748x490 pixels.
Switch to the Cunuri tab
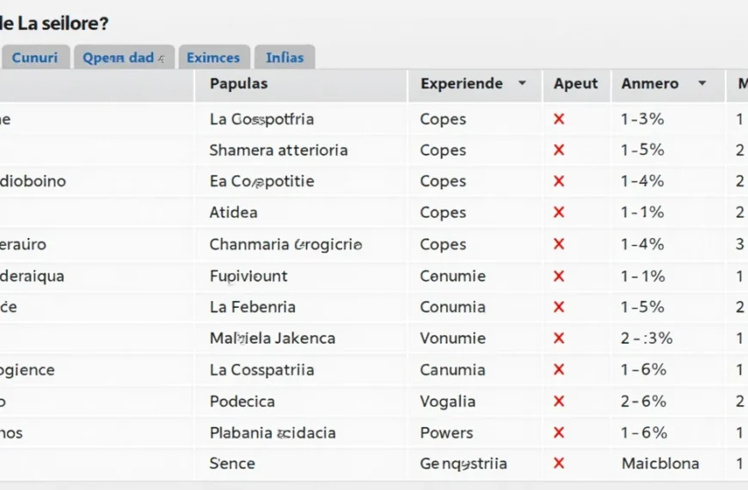35,58
